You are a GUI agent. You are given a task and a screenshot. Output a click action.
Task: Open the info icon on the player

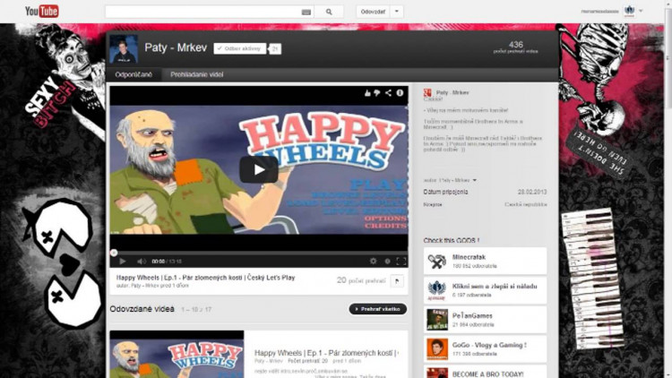400,92
